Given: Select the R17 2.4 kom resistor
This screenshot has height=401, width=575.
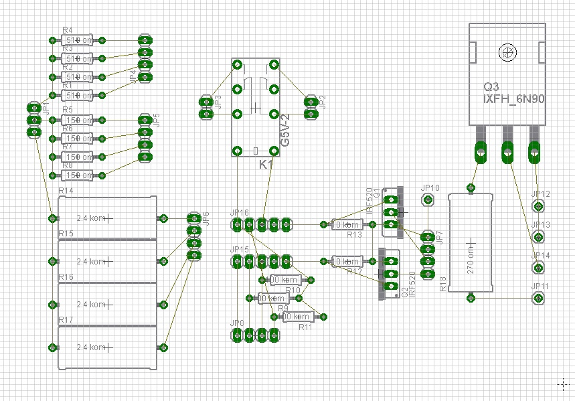Looking at the screenshot, I should [106, 346].
